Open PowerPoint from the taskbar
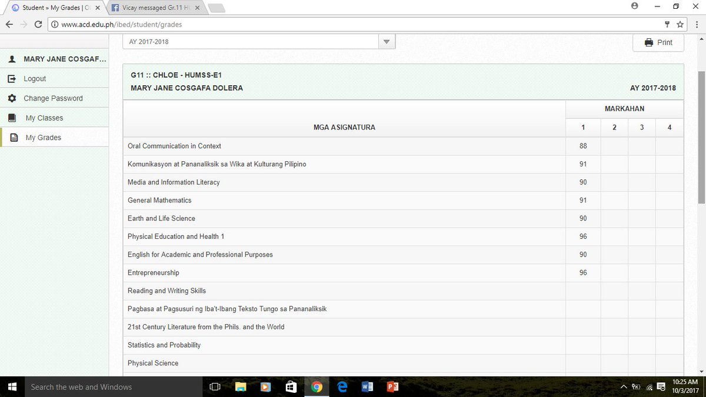706x397 pixels. (x=393, y=386)
